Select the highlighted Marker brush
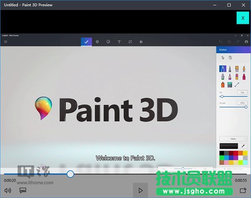Screen dimensions: 251x198 [223, 69]
